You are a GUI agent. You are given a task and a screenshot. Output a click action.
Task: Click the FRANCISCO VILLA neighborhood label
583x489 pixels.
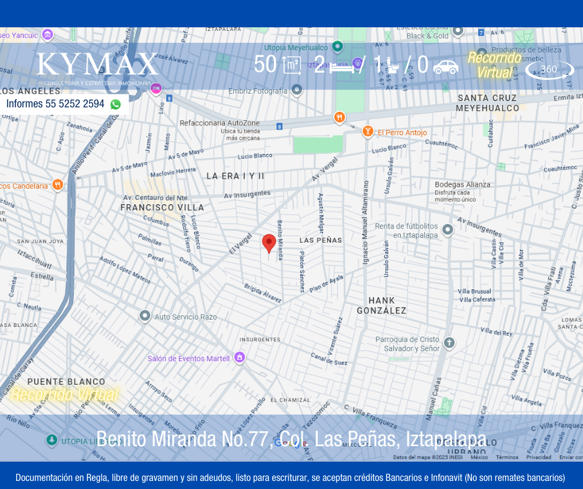162,208
